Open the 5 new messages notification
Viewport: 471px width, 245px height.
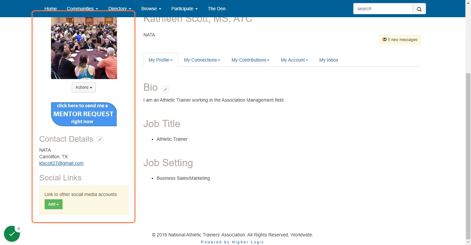(400, 40)
